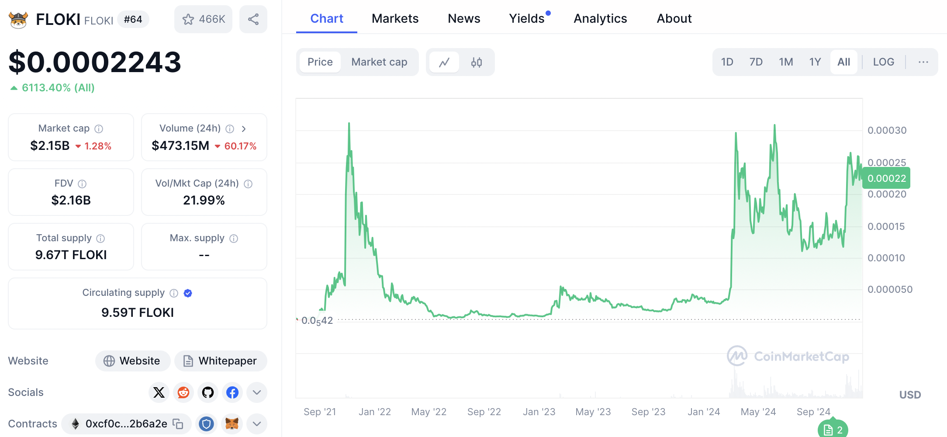Copy the contract address 0xcf0c...2b6a2e
Screen dimensions: 947x437
[178, 424]
